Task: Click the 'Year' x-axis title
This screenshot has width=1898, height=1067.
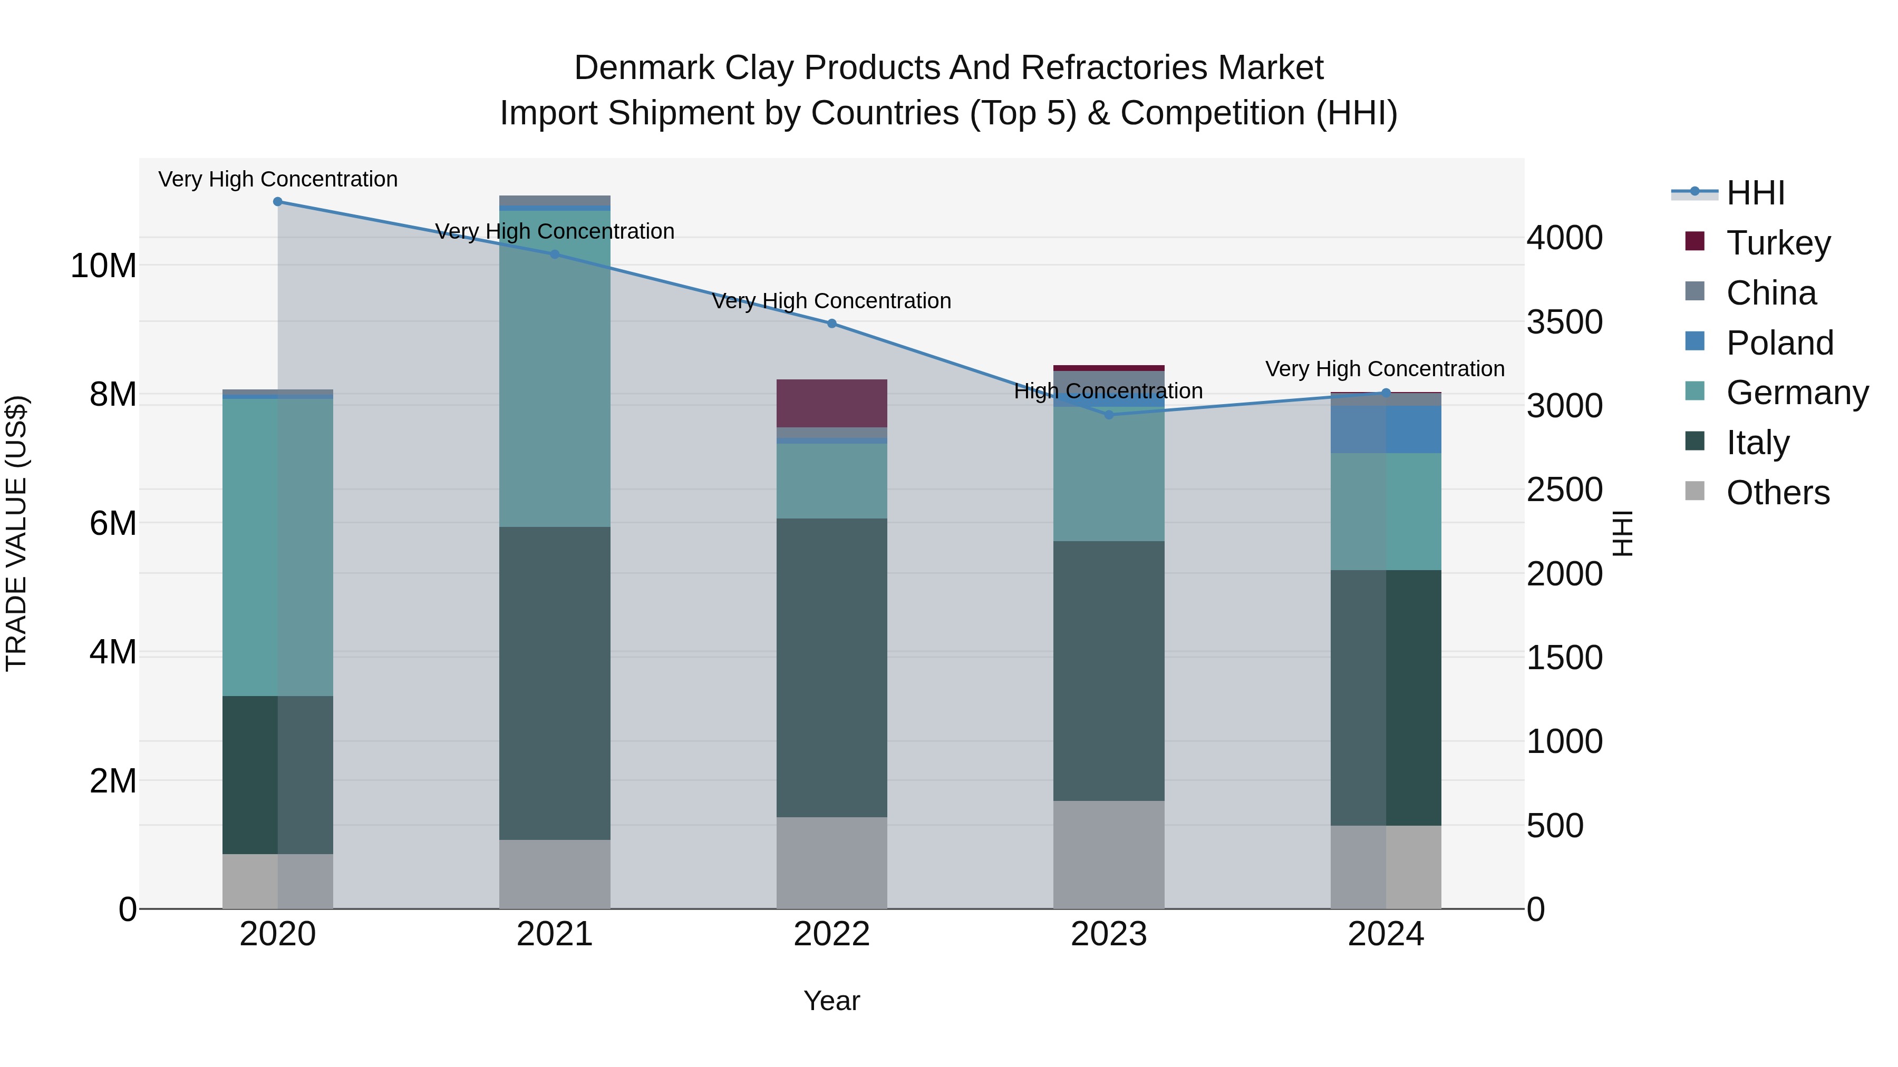Action: 832,1002
